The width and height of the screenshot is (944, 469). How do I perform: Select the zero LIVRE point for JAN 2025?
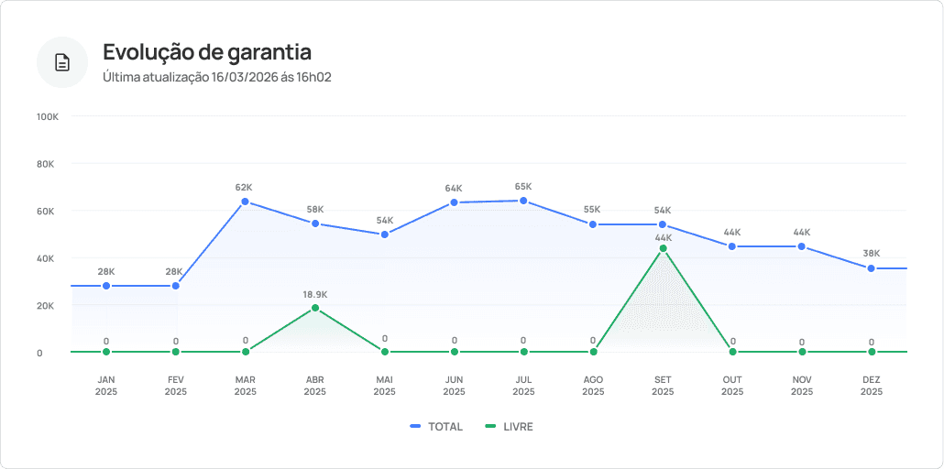point(106,352)
